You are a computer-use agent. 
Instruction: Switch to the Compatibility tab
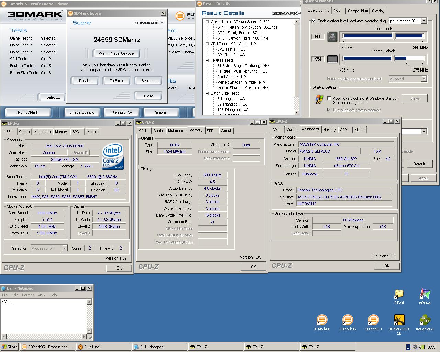click(357, 11)
